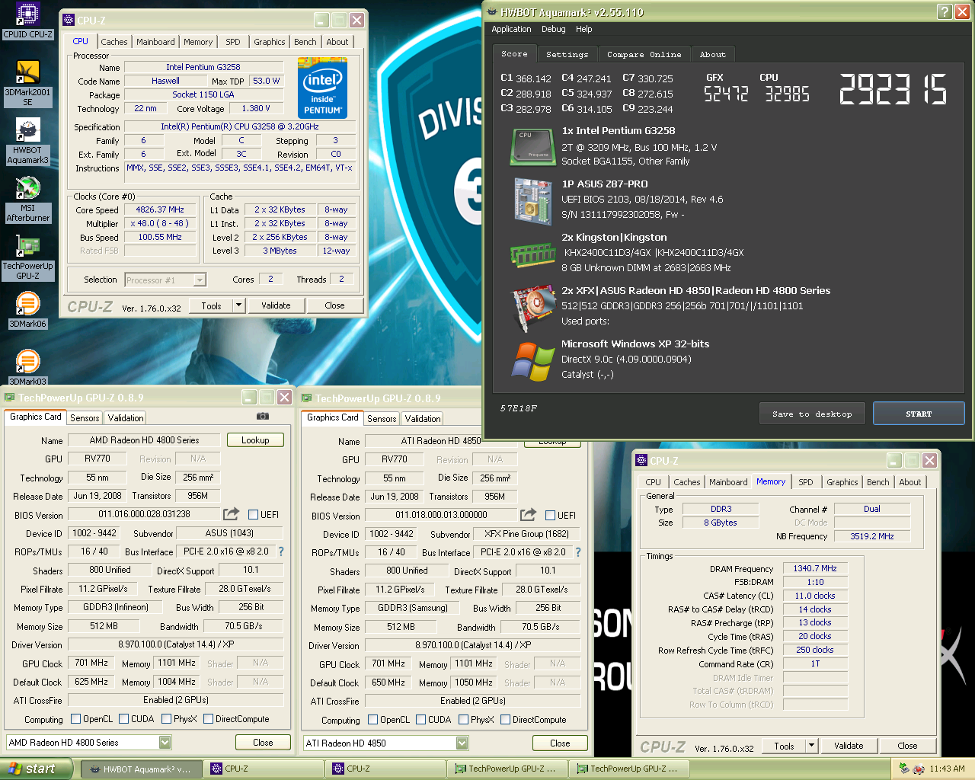Screen dimensions: 975x780
Task: Switch to Validation tab in right GPU-Z
Action: (423, 419)
